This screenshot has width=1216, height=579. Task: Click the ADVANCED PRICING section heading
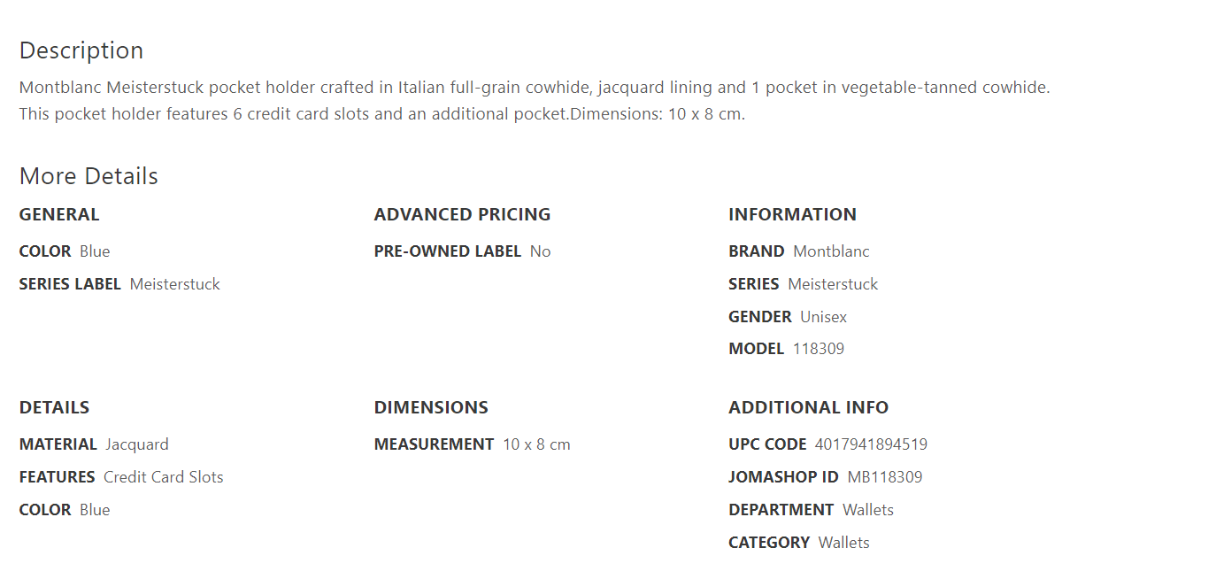462,214
